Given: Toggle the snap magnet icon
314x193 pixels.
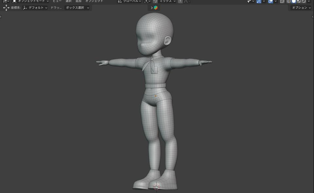Looking at the screenshot, I should (x=155, y=1).
